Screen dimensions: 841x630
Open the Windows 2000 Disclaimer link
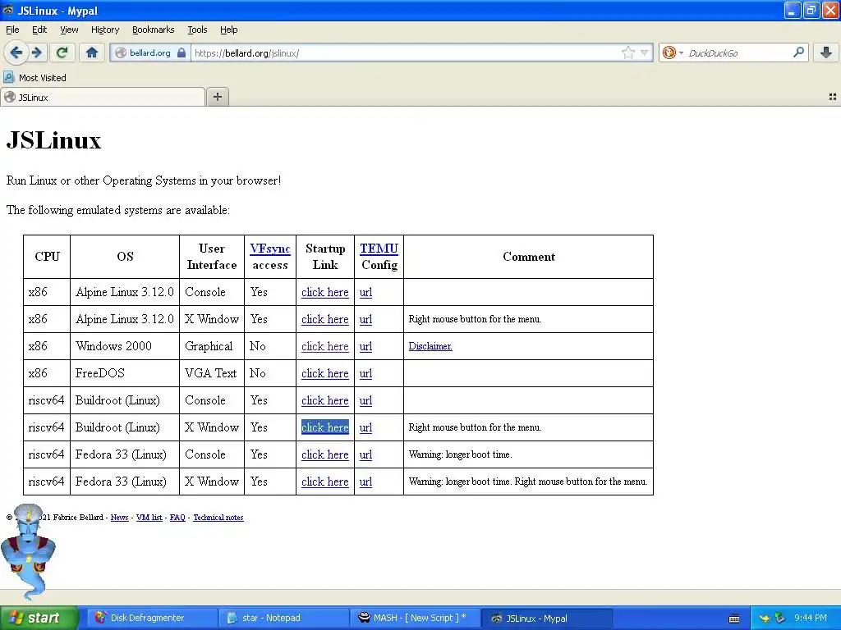pyautogui.click(x=430, y=346)
